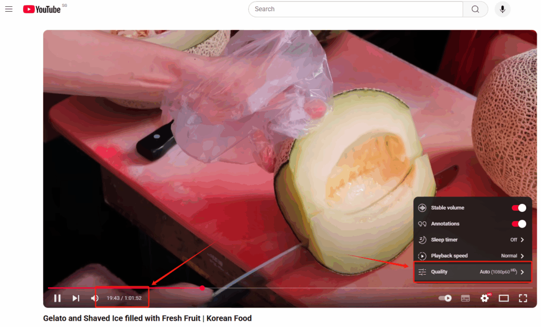This screenshot has height=327, width=541.
Task: Click the video title Gelato and Shaved Ice
Action: click(x=147, y=318)
